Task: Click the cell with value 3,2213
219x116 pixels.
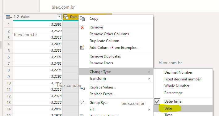Action: [x=38, y=90]
